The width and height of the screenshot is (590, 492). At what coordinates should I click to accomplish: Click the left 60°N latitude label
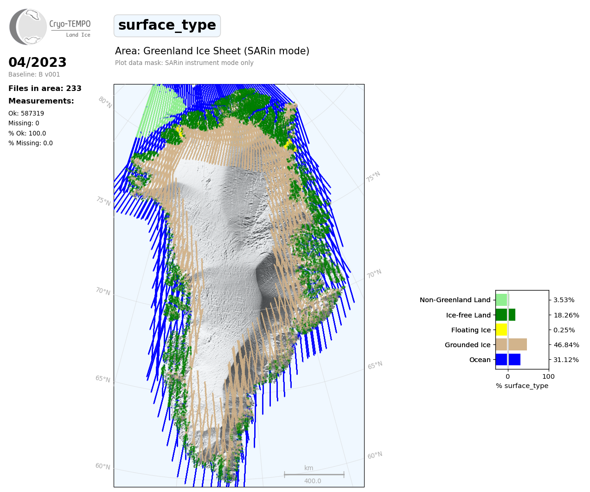pyautogui.click(x=103, y=466)
